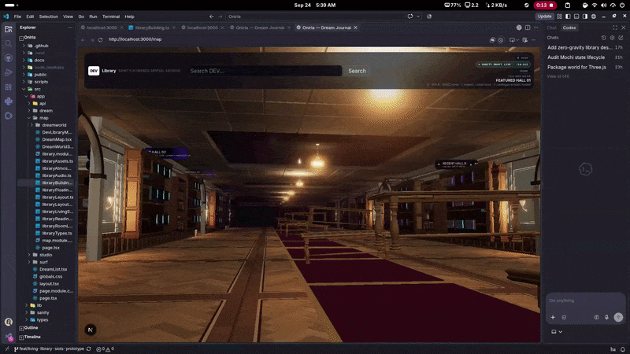Open the File menu

click(17, 17)
